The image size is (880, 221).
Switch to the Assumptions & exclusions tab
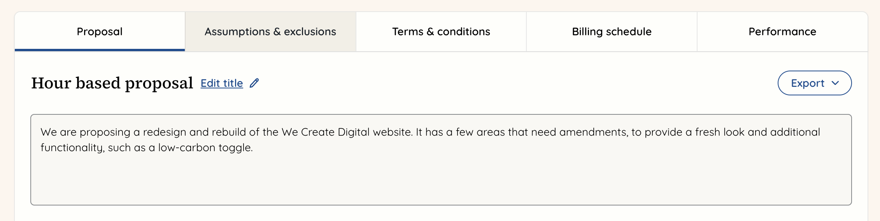click(x=270, y=31)
